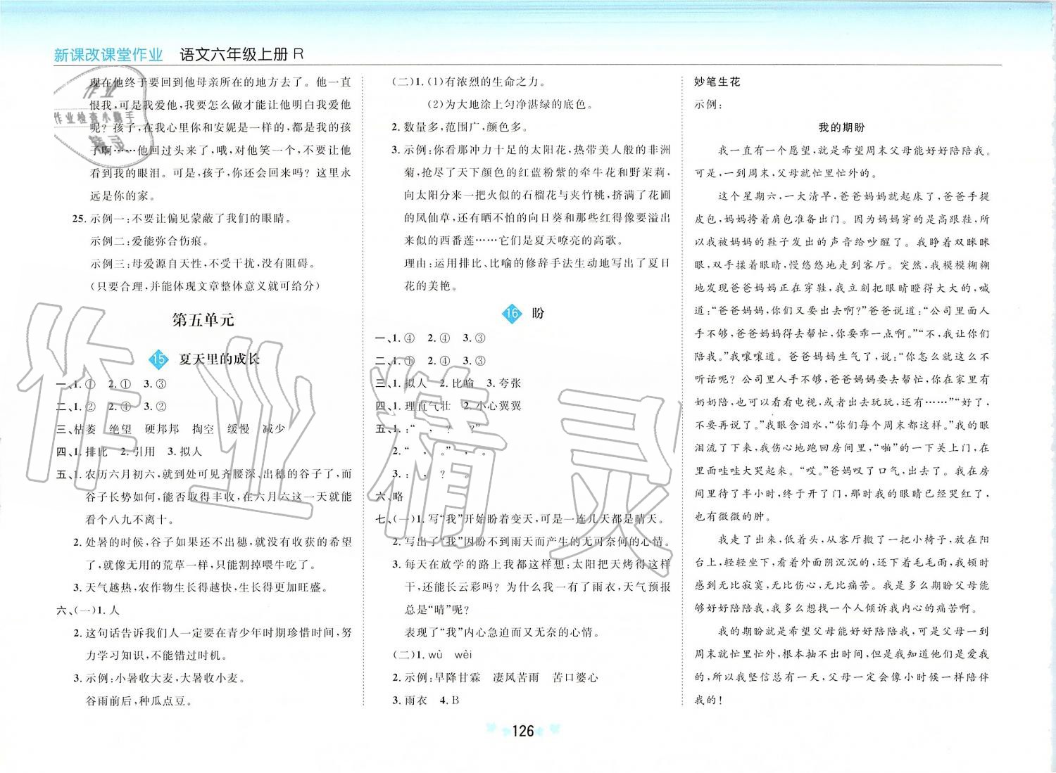Click answer row "一、1.① 2.① 3.③"
The width and height of the screenshot is (1056, 773).
[x=111, y=384]
